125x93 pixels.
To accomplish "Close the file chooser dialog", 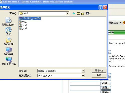I will (105, 8).
